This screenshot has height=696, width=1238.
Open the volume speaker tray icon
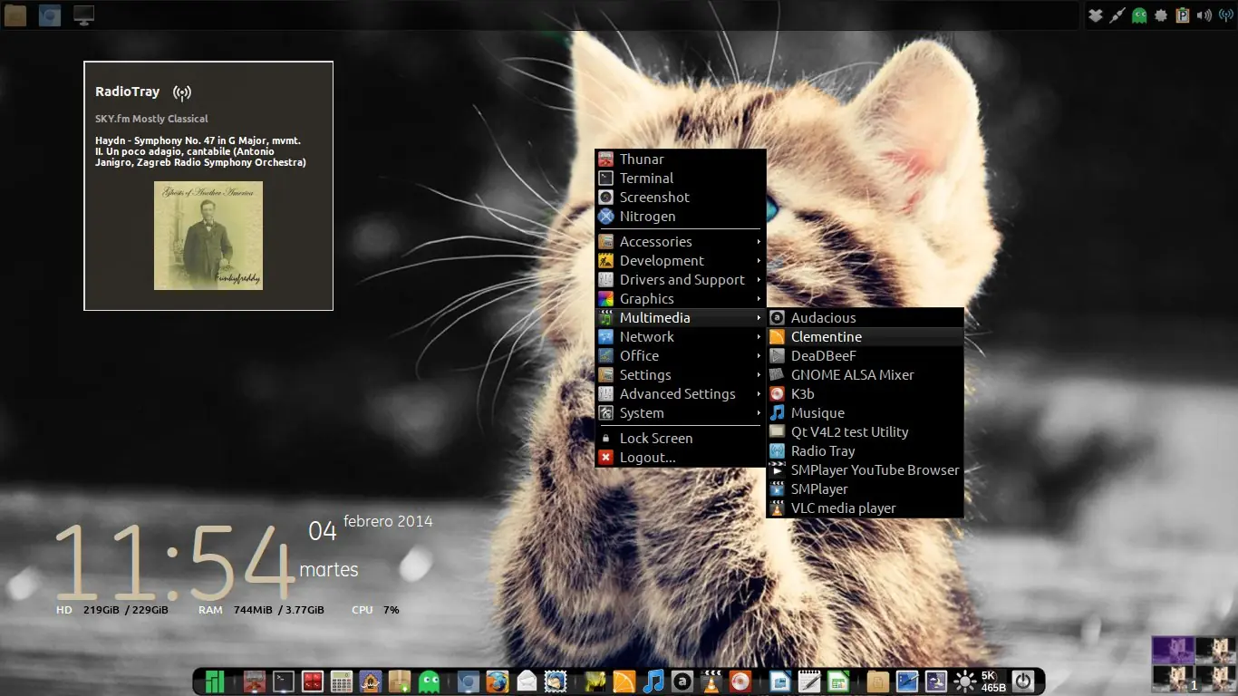tap(1204, 15)
